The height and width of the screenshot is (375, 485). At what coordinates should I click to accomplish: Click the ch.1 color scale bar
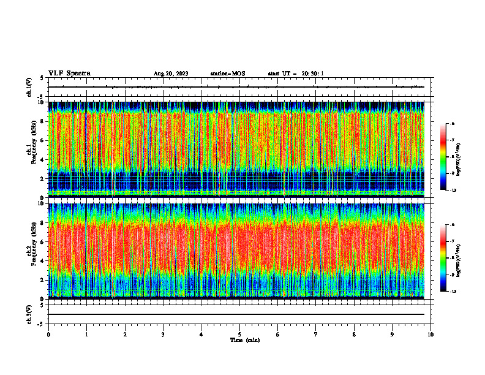point(443,157)
